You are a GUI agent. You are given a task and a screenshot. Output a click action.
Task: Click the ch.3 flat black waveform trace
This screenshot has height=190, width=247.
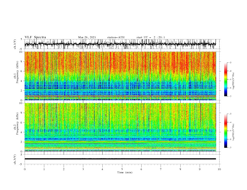coord(120,159)
